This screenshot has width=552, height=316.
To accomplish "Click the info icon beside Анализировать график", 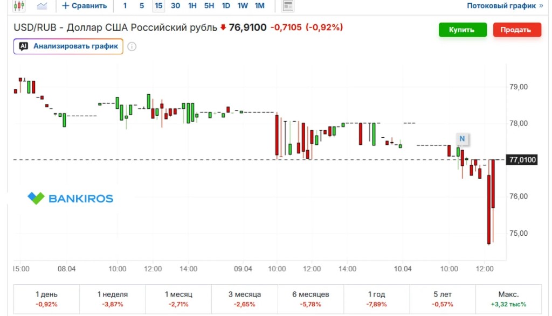I will [132, 46].
